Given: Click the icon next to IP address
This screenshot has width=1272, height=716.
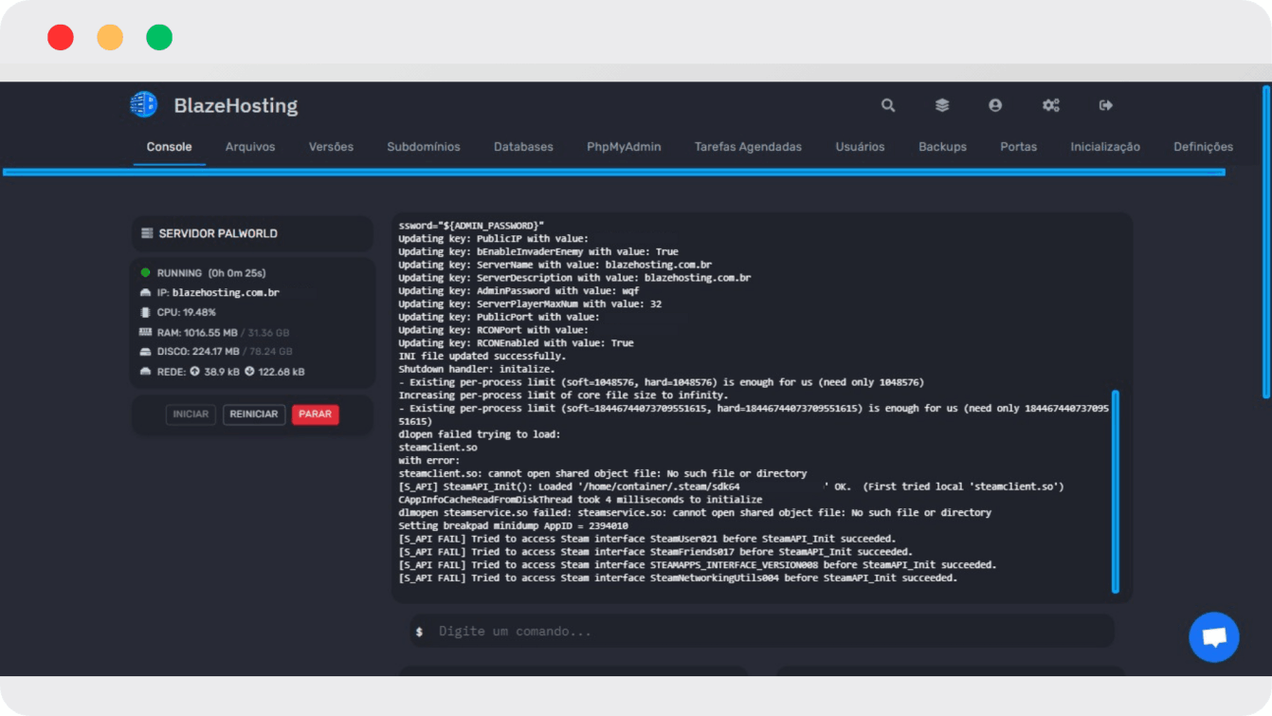Looking at the screenshot, I should tap(146, 293).
